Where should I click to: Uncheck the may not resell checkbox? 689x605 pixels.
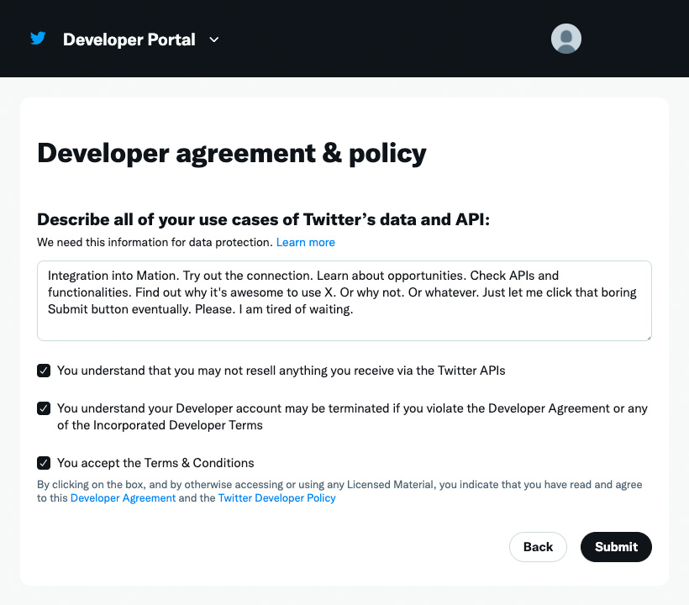[x=44, y=371]
